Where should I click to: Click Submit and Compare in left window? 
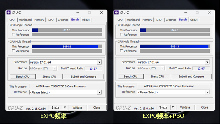click(x=84, y=77)
